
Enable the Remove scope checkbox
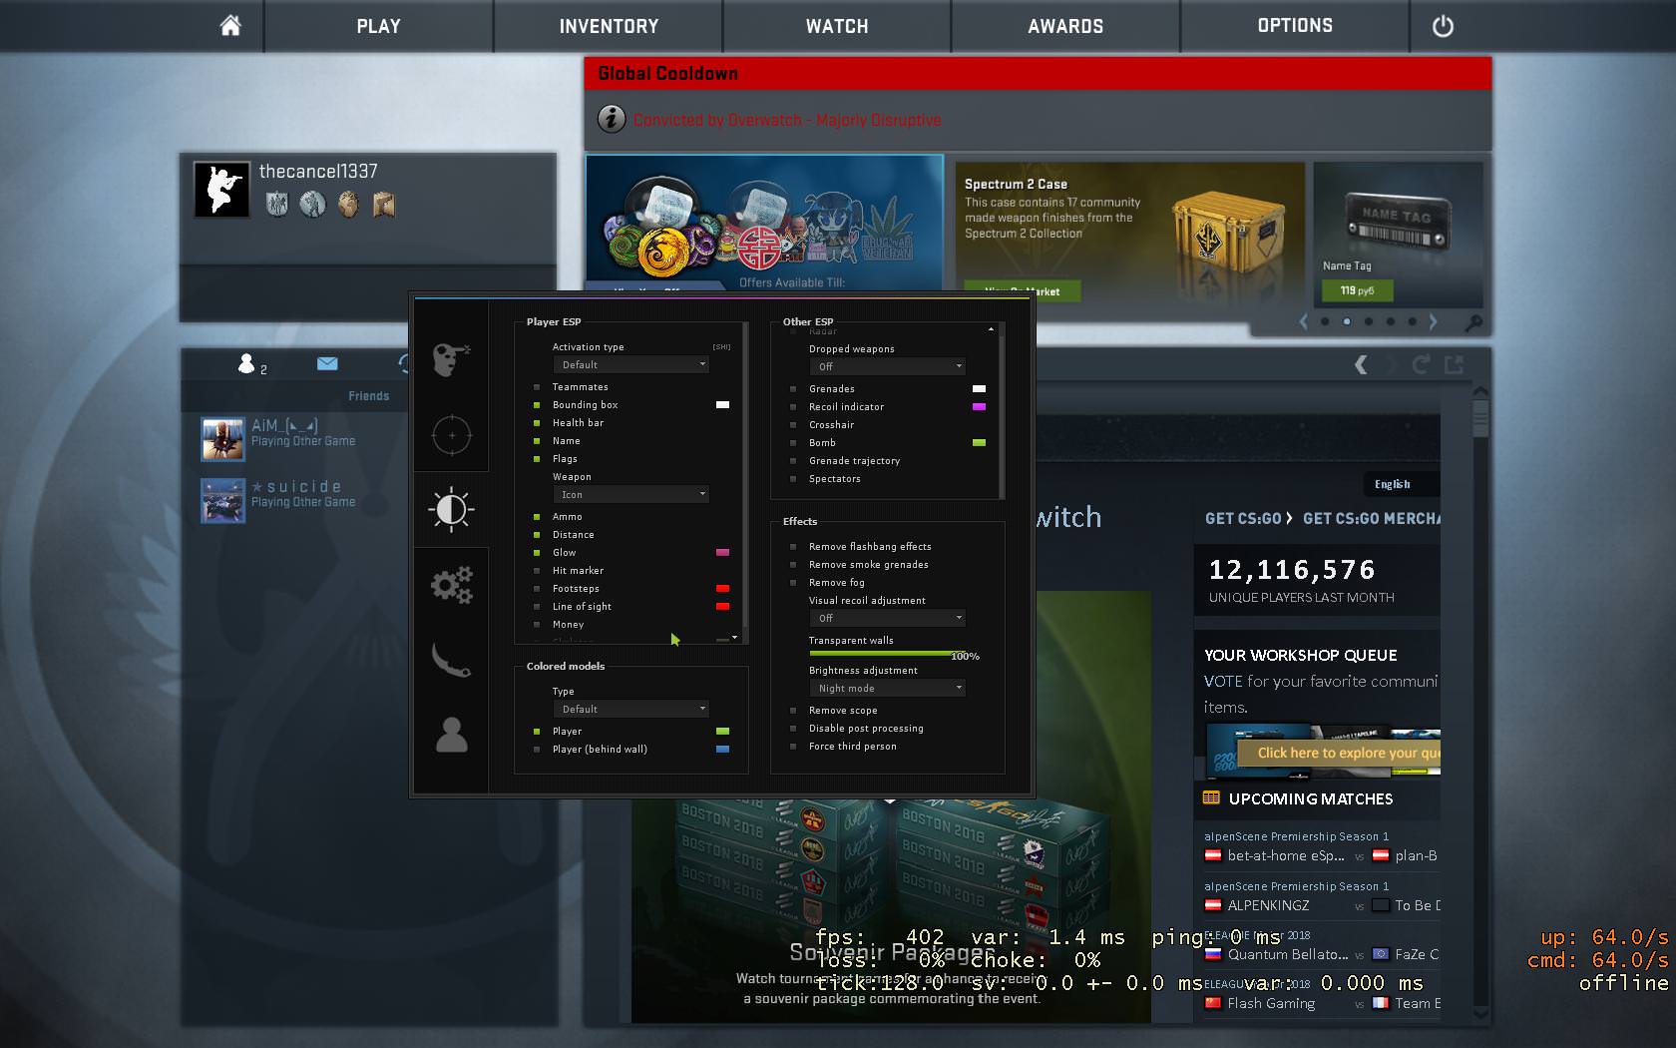(x=793, y=711)
